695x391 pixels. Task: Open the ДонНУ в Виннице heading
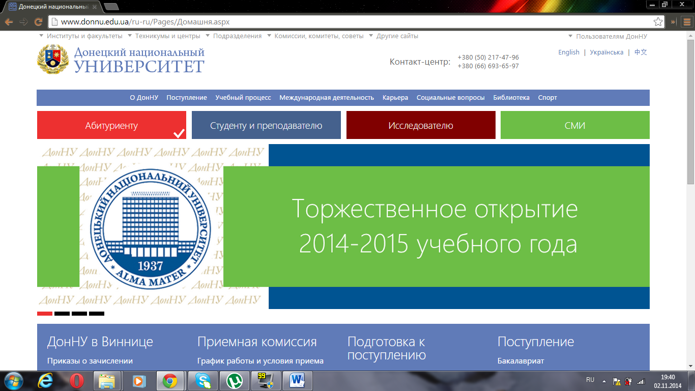tap(100, 342)
